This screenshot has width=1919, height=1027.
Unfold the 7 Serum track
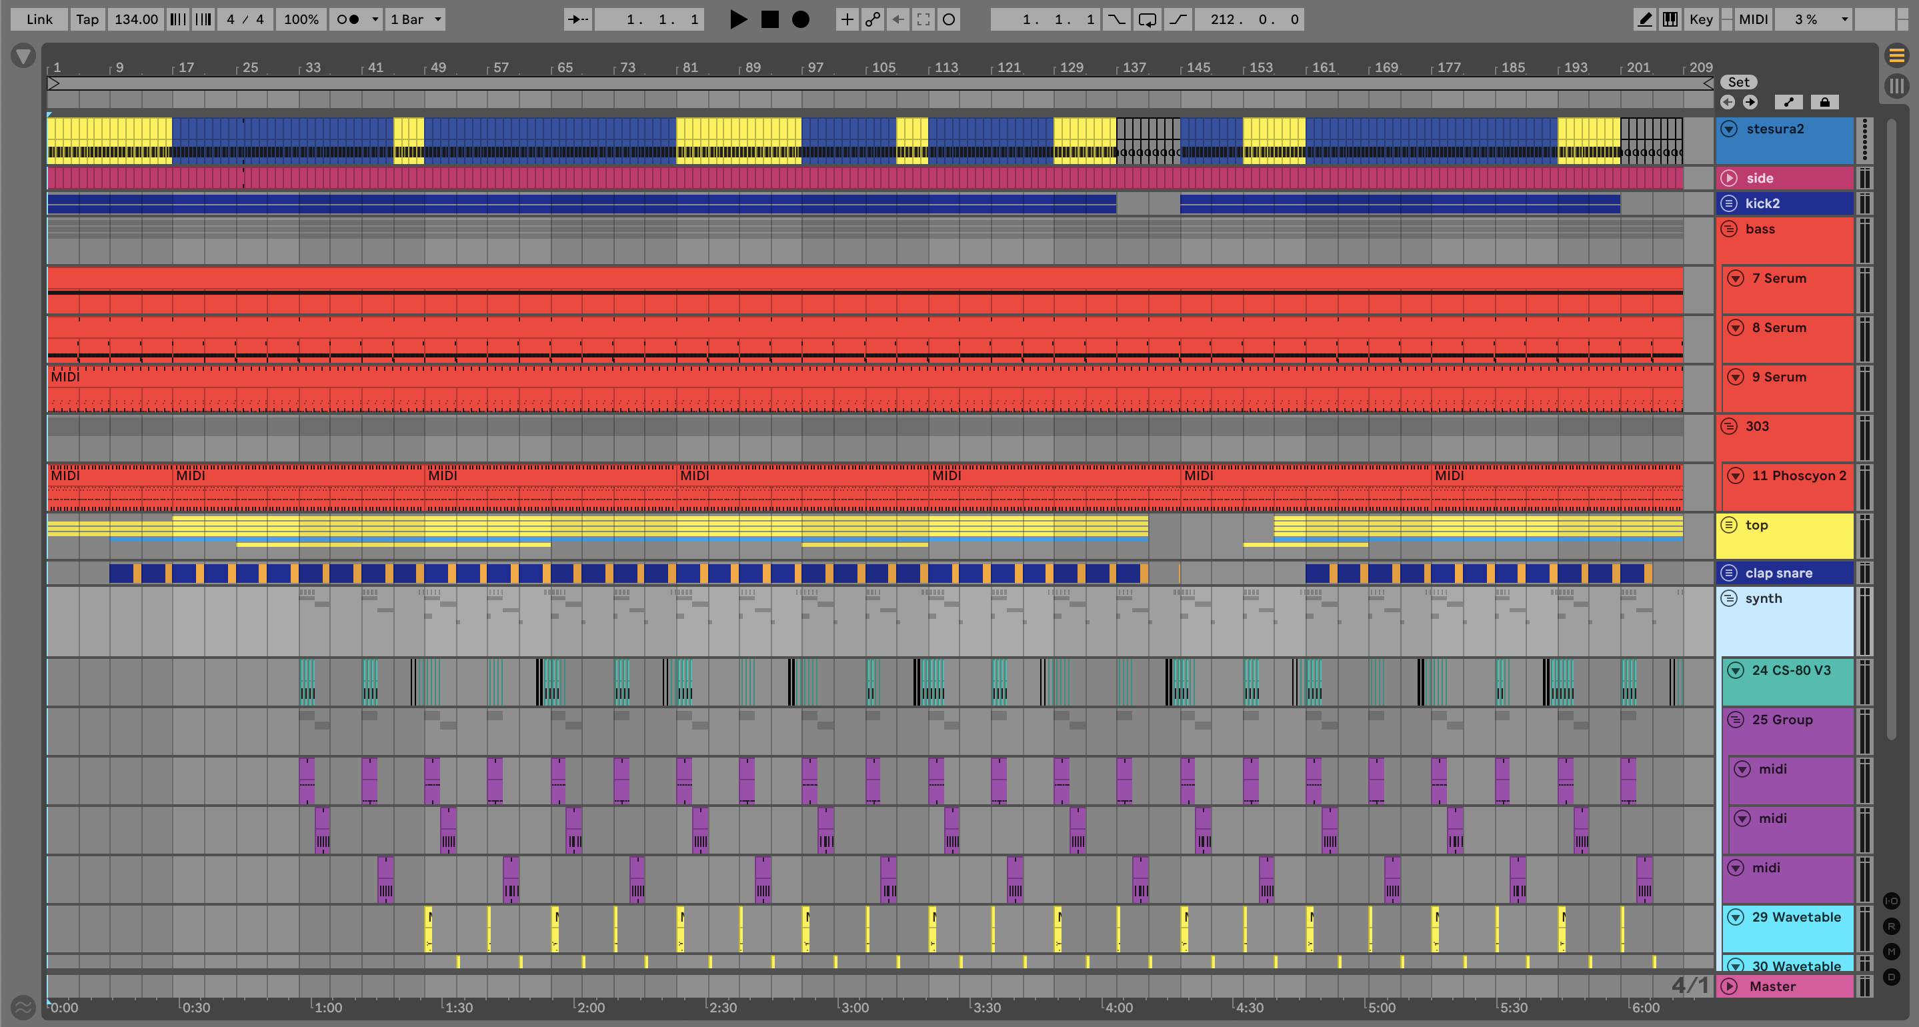(1736, 278)
